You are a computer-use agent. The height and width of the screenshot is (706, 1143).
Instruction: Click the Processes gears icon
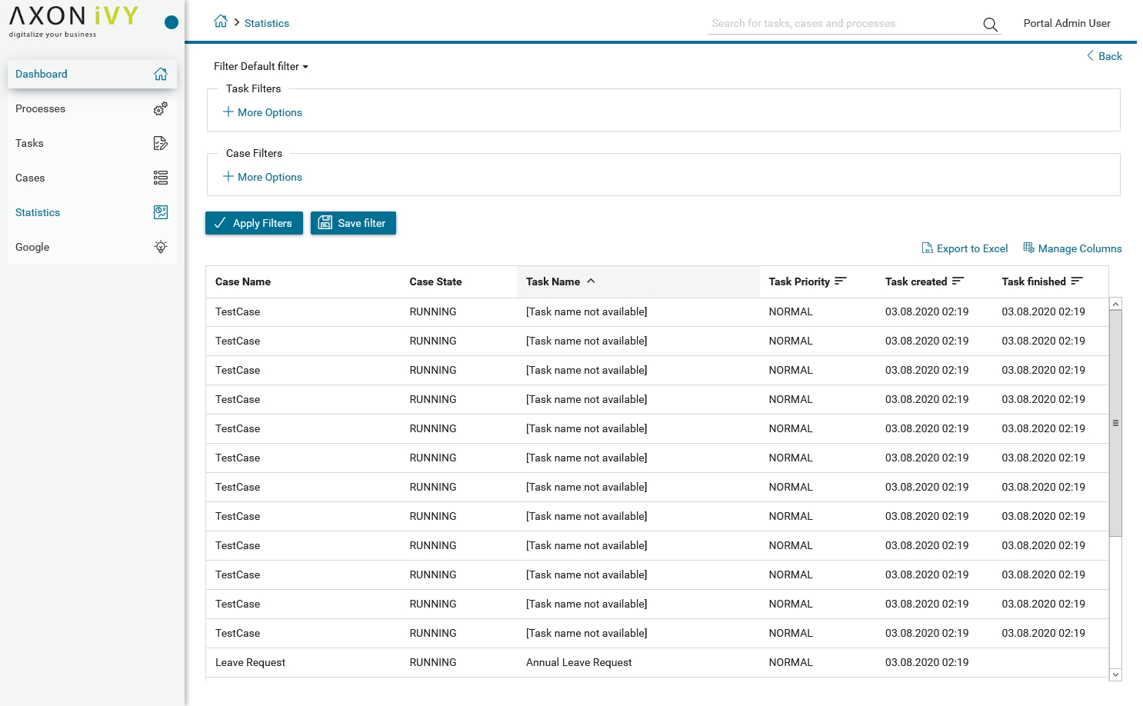pyautogui.click(x=161, y=108)
